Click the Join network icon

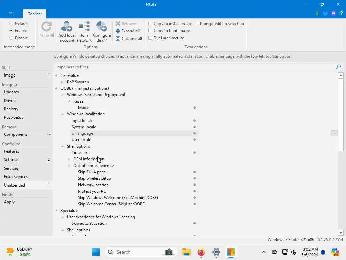tap(84, 26)
